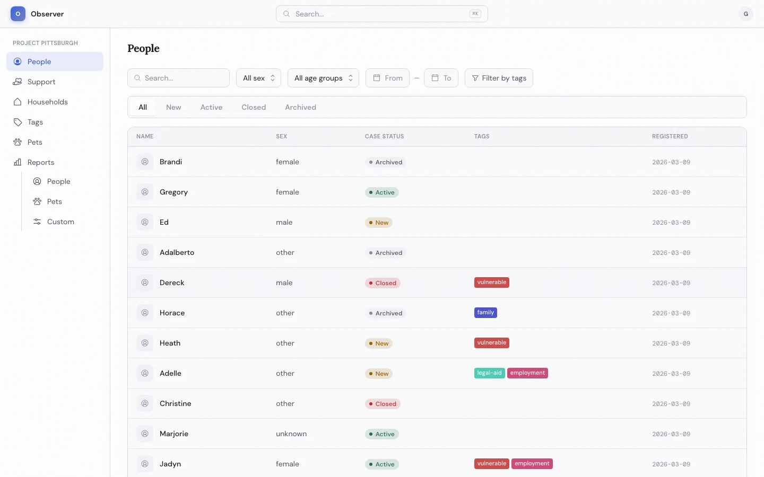Click Horace's family tag
764x477 pixels.
click(485, 313)
